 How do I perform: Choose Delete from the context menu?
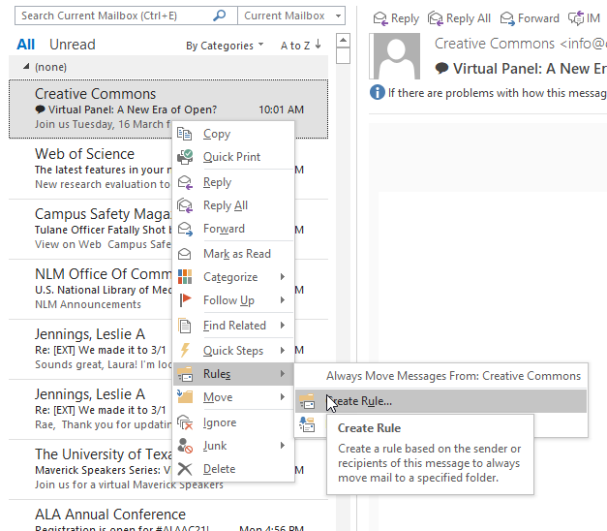233,469
